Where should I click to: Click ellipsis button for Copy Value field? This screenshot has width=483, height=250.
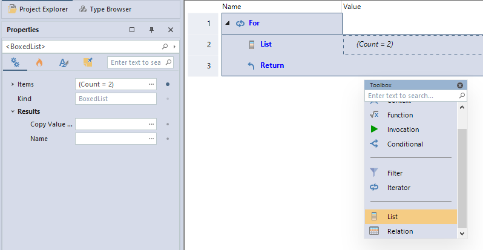point(151,124)
